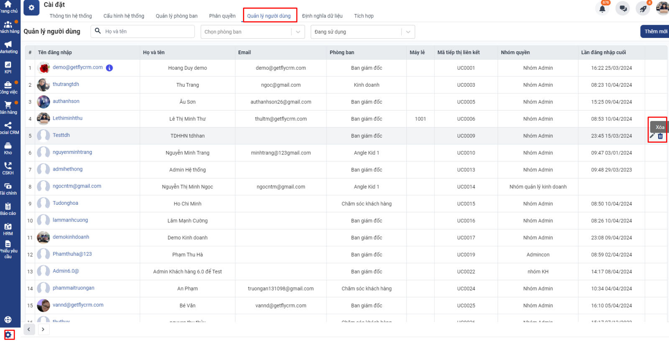Go to next page arrow

coord(43,329)
